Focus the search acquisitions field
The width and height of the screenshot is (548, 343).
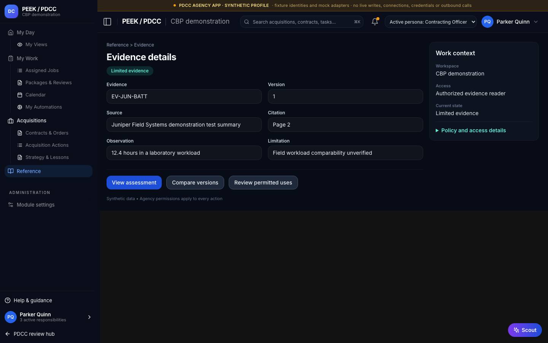[302, 22]
